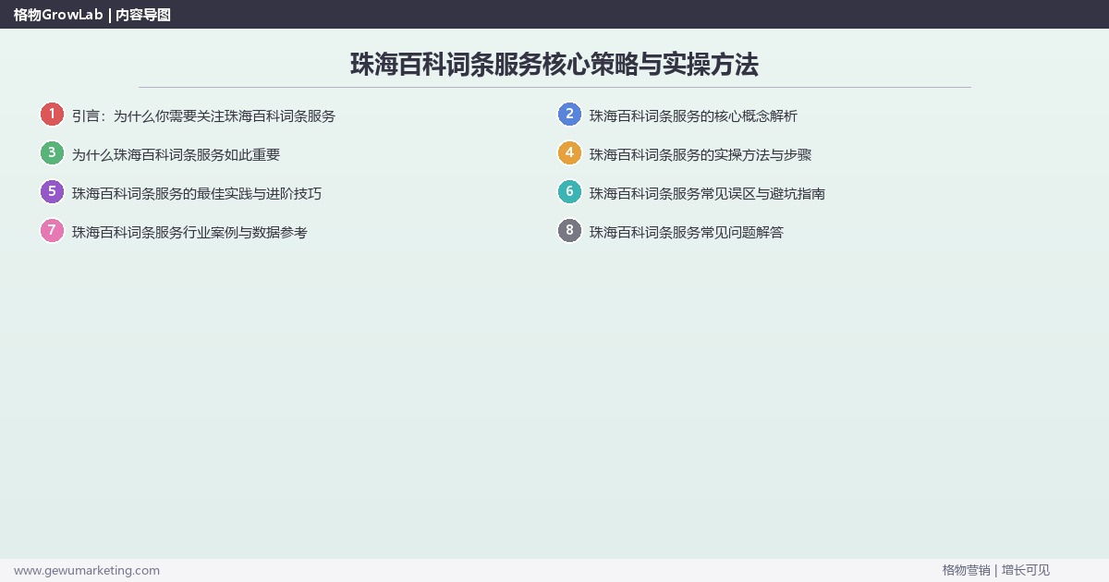
Task: Click the purple number 5 circle badge
Action: coord(52,192)
